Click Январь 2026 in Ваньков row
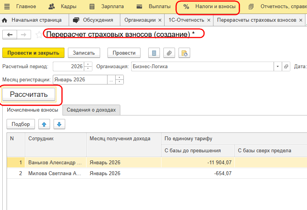 [105, 162]
